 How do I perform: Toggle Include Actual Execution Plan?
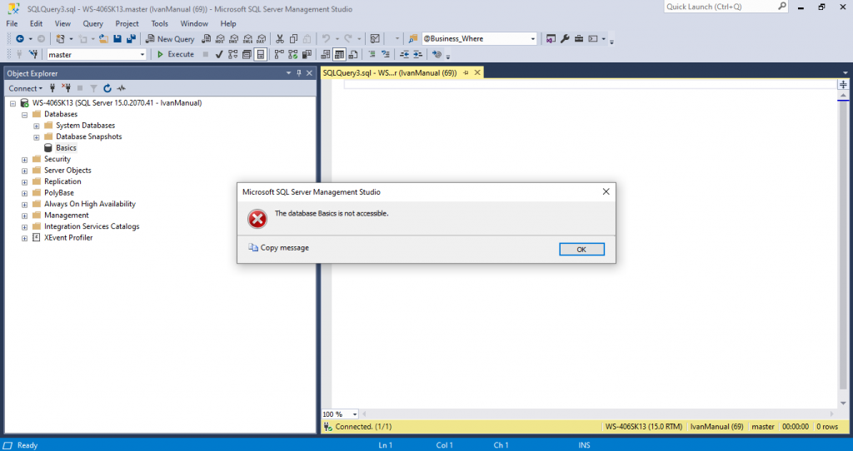coord(279,54)
